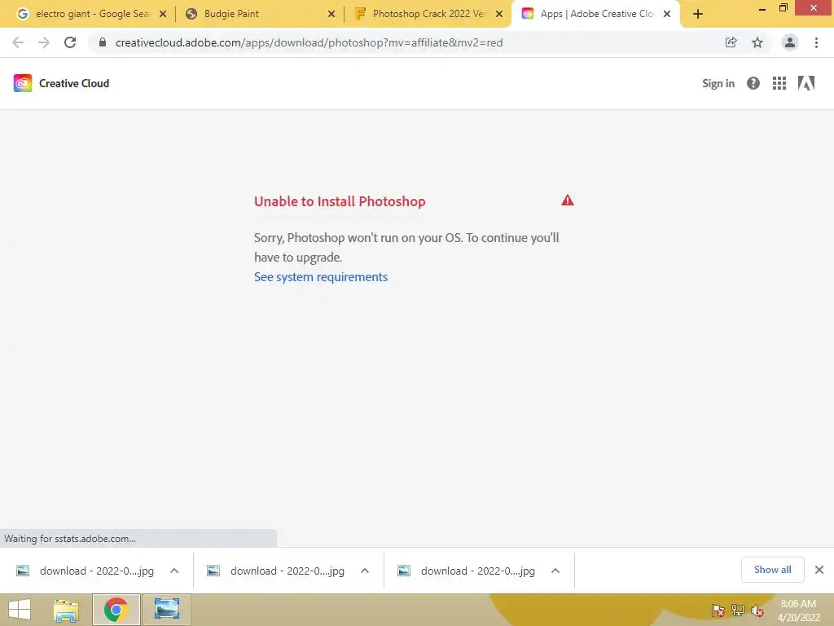Close the downloads bar
Screen dimensions: 834x626
pyautogui.click(x=819, y=570)
